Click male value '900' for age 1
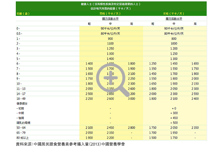The height and width of the screenshot is (148, 222). 110,39
